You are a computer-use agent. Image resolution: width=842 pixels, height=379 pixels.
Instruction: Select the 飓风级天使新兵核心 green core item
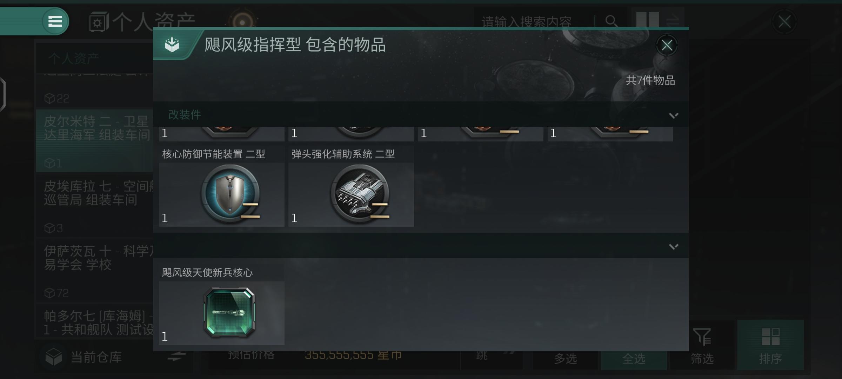(221, 304)
